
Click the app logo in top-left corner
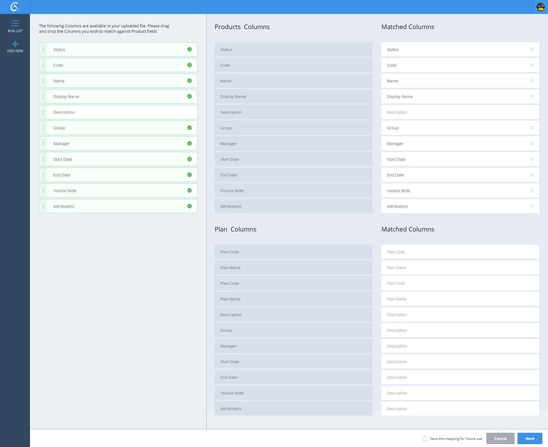(x=15, y=7)
